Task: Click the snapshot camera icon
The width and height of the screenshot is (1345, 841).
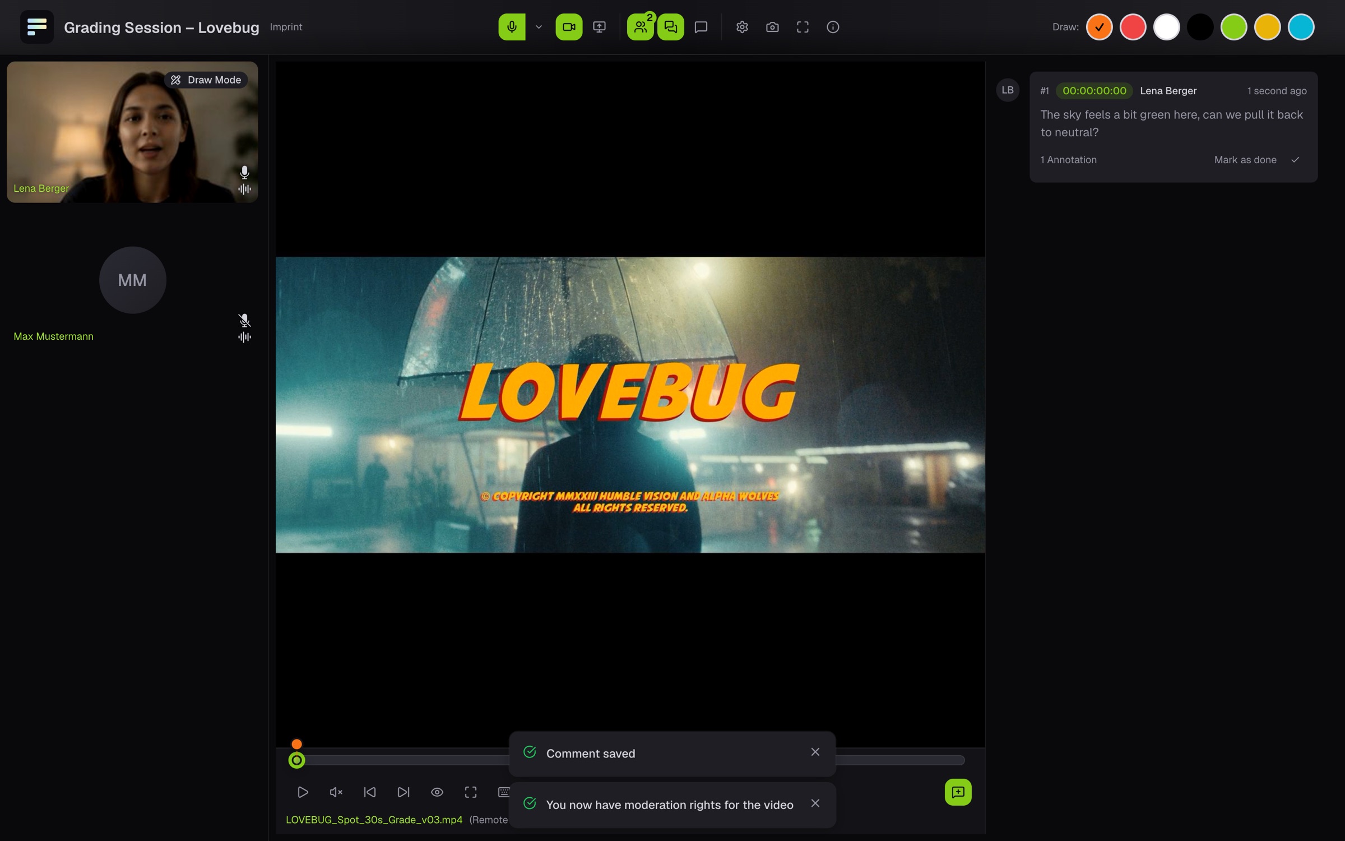Action: coord(772,27)
